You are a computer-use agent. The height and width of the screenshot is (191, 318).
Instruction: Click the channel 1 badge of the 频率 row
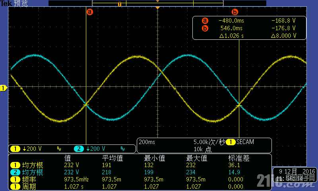point(15,179)
